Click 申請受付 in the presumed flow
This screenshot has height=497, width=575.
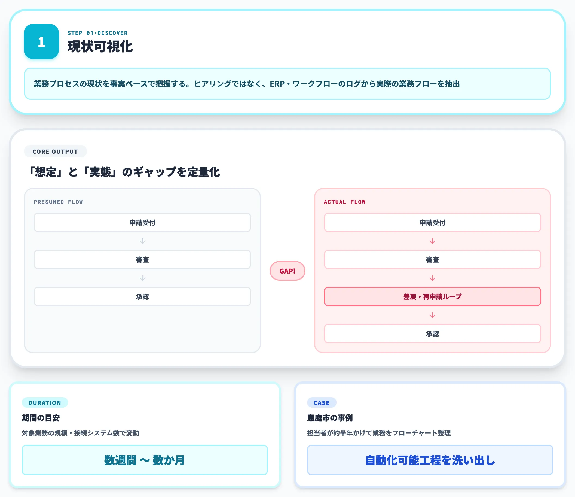coord(142,222)
